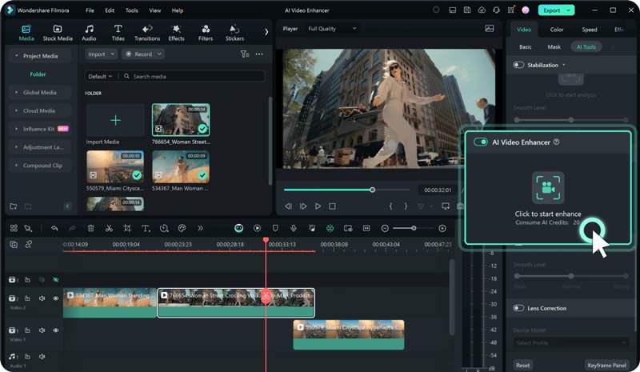
Task: Open the Tools menu
Action: pyautogui.click(x=131, y=10)
